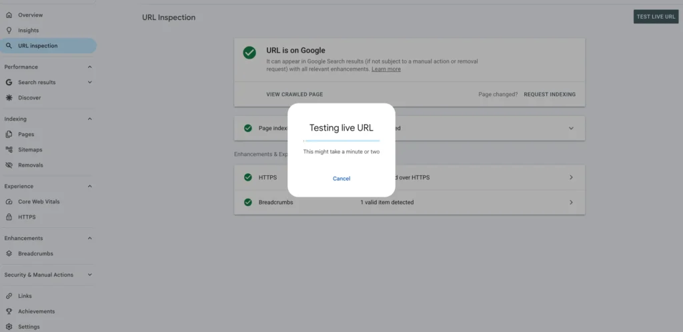Click the Achievements trophy icon
This screenshot has width=683, height=332.
(x=9, y=311)
